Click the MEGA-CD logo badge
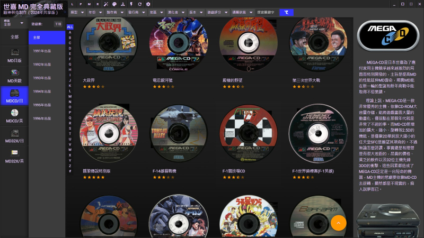424x238 pixels. pyautogui.click(x=388, y=35)
